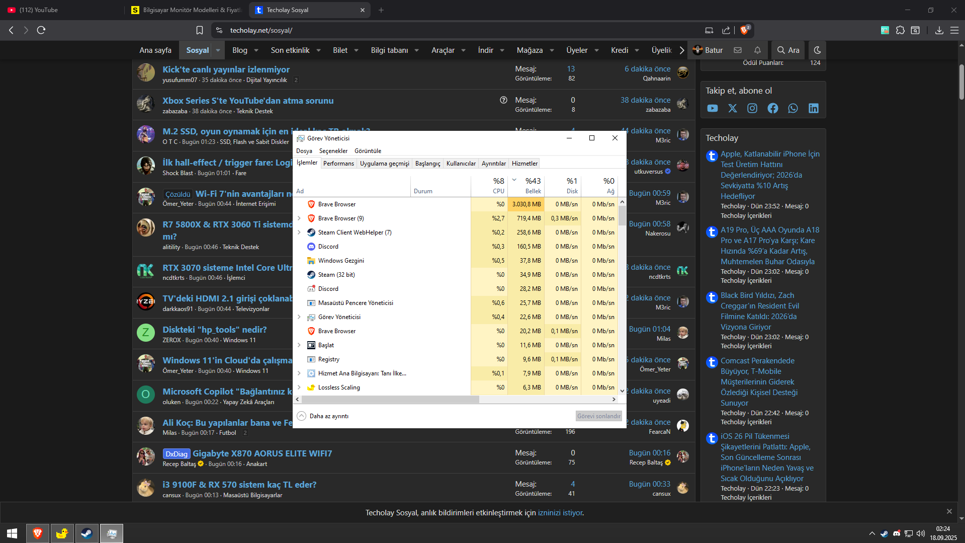965x543 pixels.
Task: Expand the Lossless Scaling process row
Action: tap(299, 387)
